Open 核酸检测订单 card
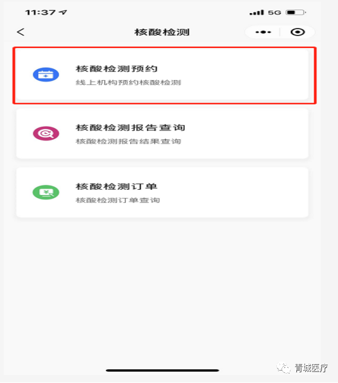The width and height of the screenshot is (338, 383). click(162, 192)
